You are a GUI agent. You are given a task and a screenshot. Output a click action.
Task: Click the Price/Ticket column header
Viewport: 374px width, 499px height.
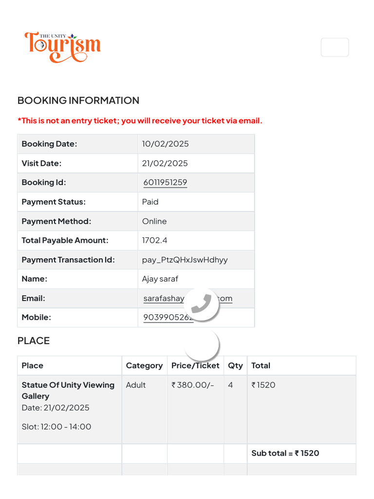pos(195,365)
